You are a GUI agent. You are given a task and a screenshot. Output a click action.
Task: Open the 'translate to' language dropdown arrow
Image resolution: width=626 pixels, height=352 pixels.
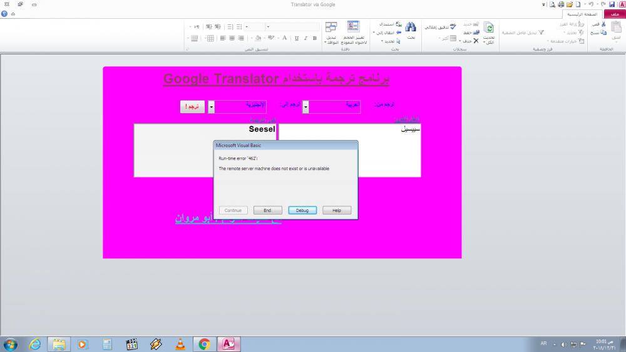tap(211, 107)
